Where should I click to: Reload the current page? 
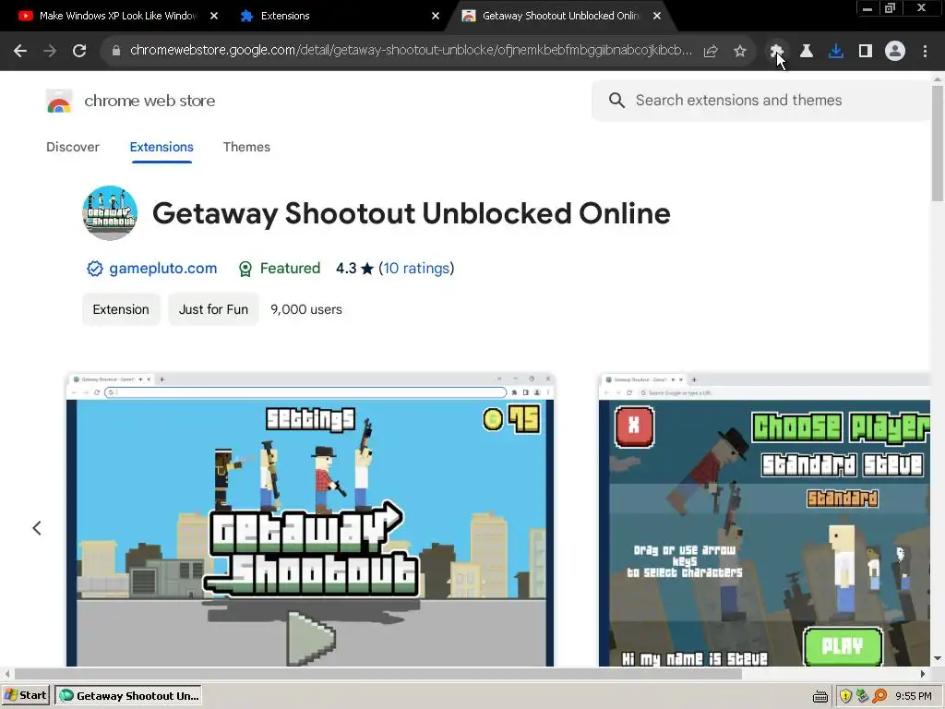79,51
